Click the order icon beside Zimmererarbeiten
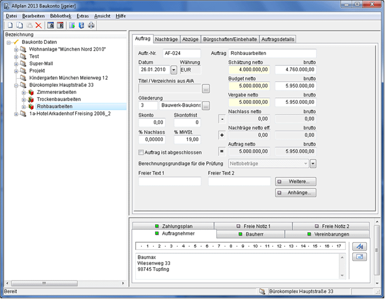Viewport: 386px width, 300px height. tap(31, 92)
